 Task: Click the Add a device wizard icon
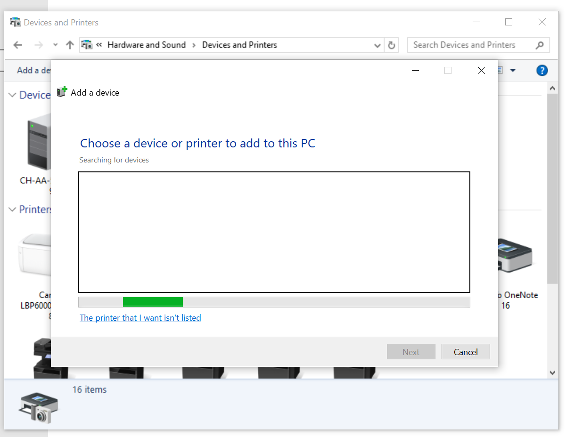coord(62,92)
